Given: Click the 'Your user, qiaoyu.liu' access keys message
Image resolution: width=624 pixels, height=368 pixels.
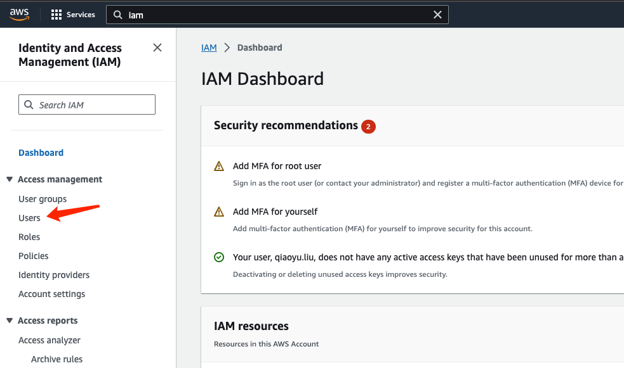Looking at the screenshot, I should pos(428,257).
